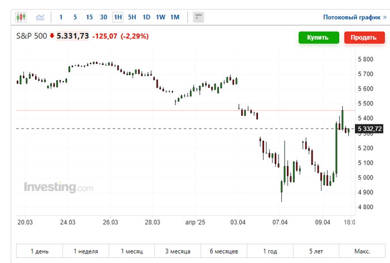Set interval to 1D
Screen dimensions: 390x263
[147, 17]
